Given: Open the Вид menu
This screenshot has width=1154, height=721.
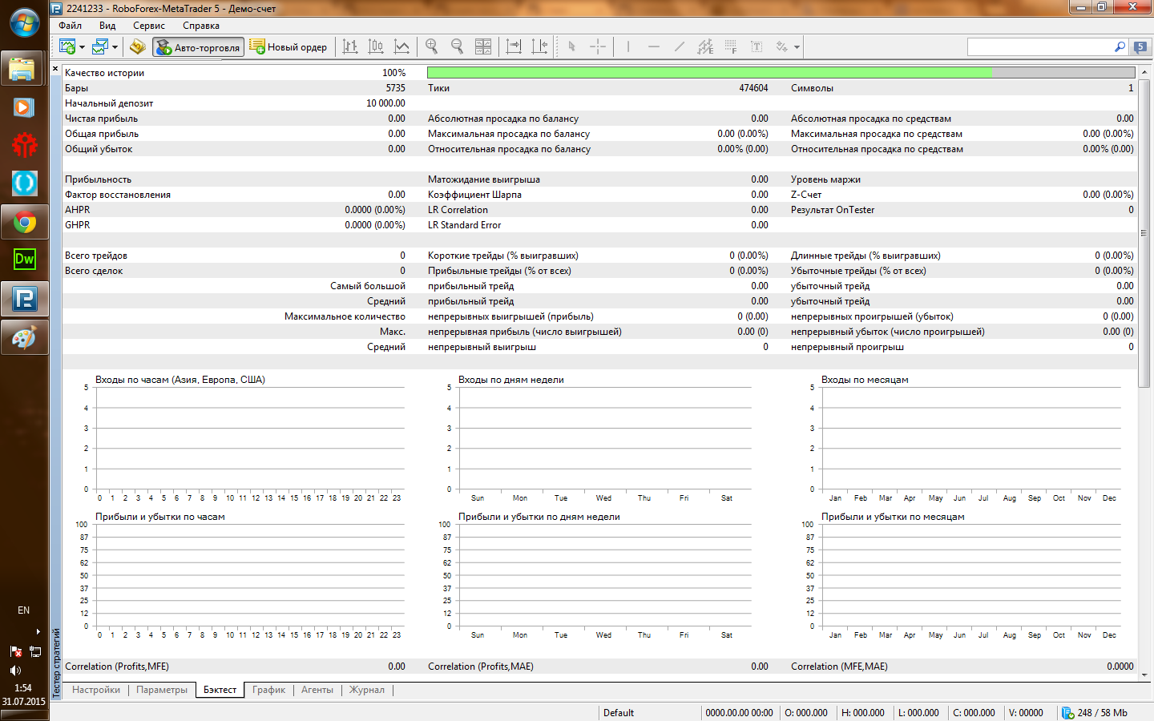Looking at the screenshot, I should pyautogui.click(x=107, y=26).
